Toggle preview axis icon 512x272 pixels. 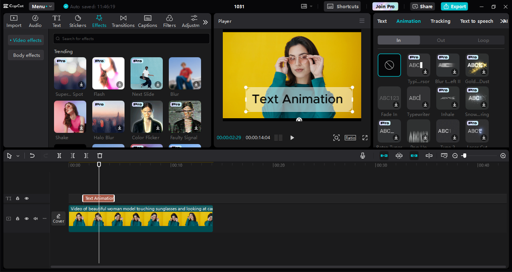(429, 156)
